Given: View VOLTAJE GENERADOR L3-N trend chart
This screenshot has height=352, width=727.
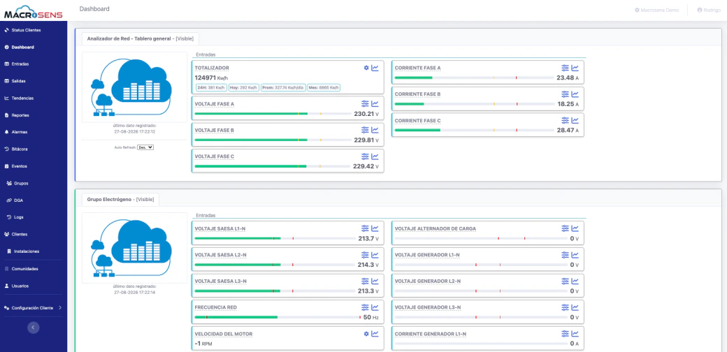Looking at the screenshot, I should [x=575, y=307].
